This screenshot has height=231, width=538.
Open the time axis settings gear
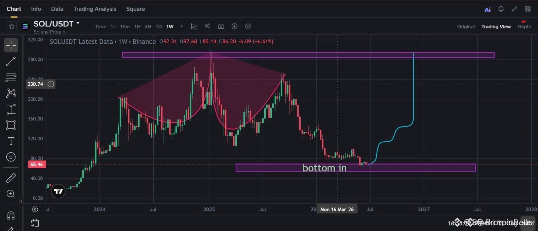pyautogui.click(x=35, y=210)
